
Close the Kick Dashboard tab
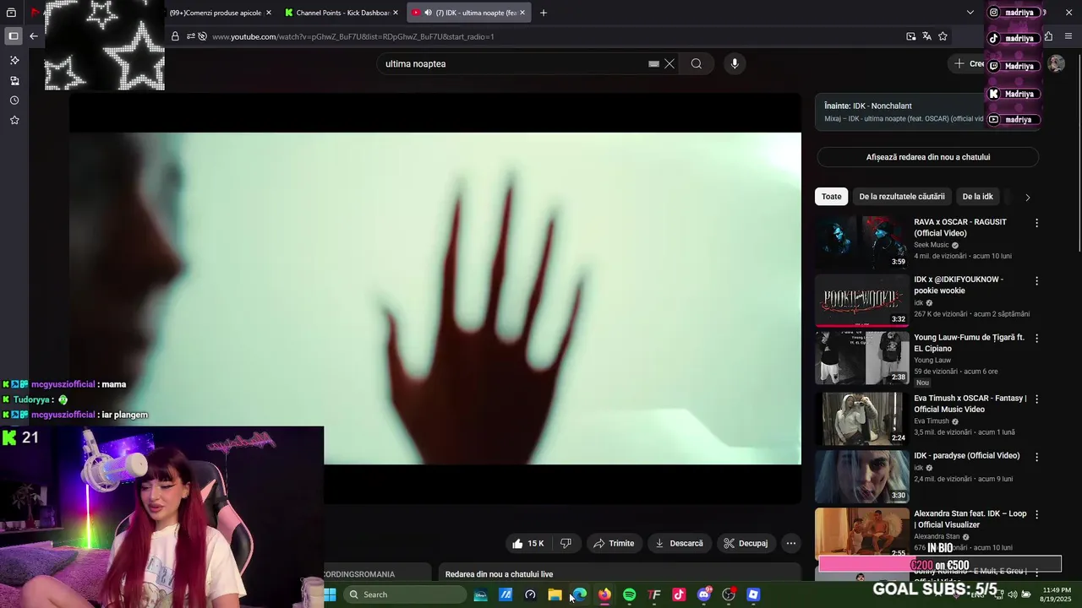coord(395,13)
